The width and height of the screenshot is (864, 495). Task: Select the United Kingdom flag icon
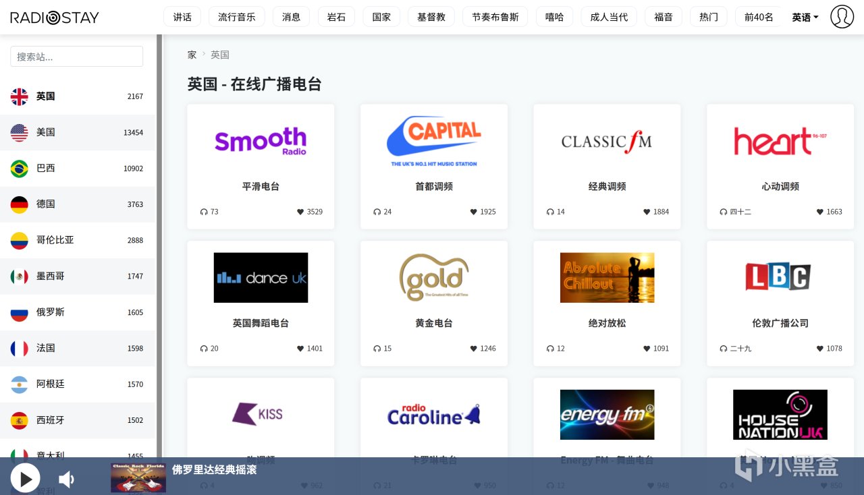[x=19, y=96]
